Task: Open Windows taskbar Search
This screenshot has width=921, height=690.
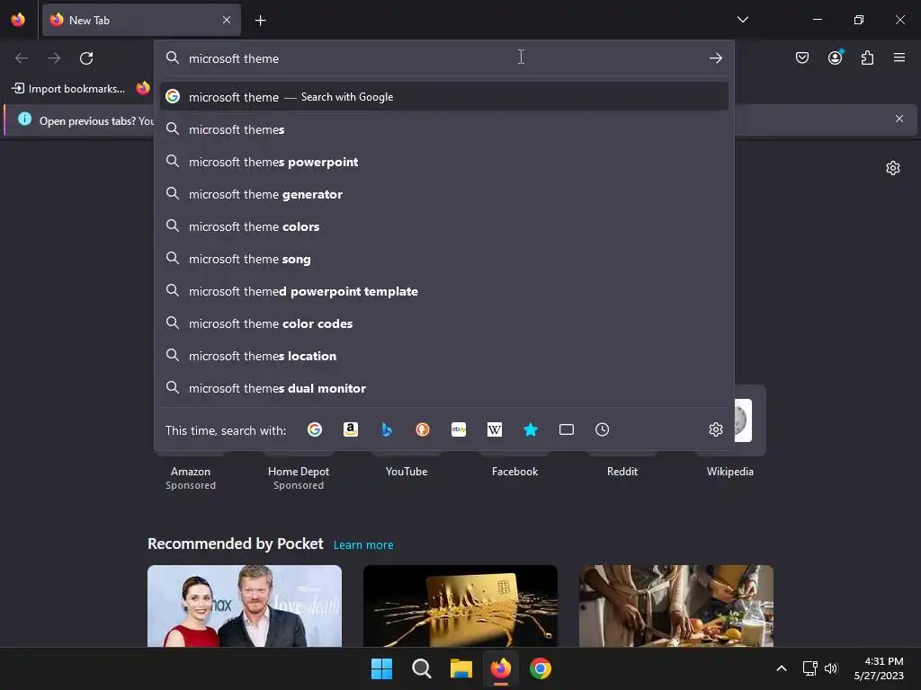Action: click(x=421, y=668)
